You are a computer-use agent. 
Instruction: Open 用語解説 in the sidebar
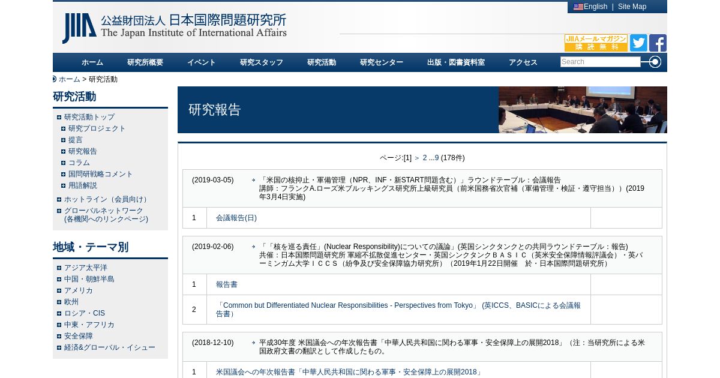pyautogui.click(x=83, y=185)
